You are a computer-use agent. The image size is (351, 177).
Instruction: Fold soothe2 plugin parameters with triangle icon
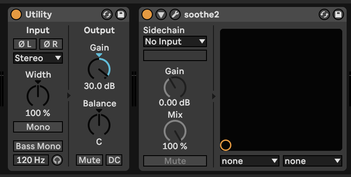161,15
